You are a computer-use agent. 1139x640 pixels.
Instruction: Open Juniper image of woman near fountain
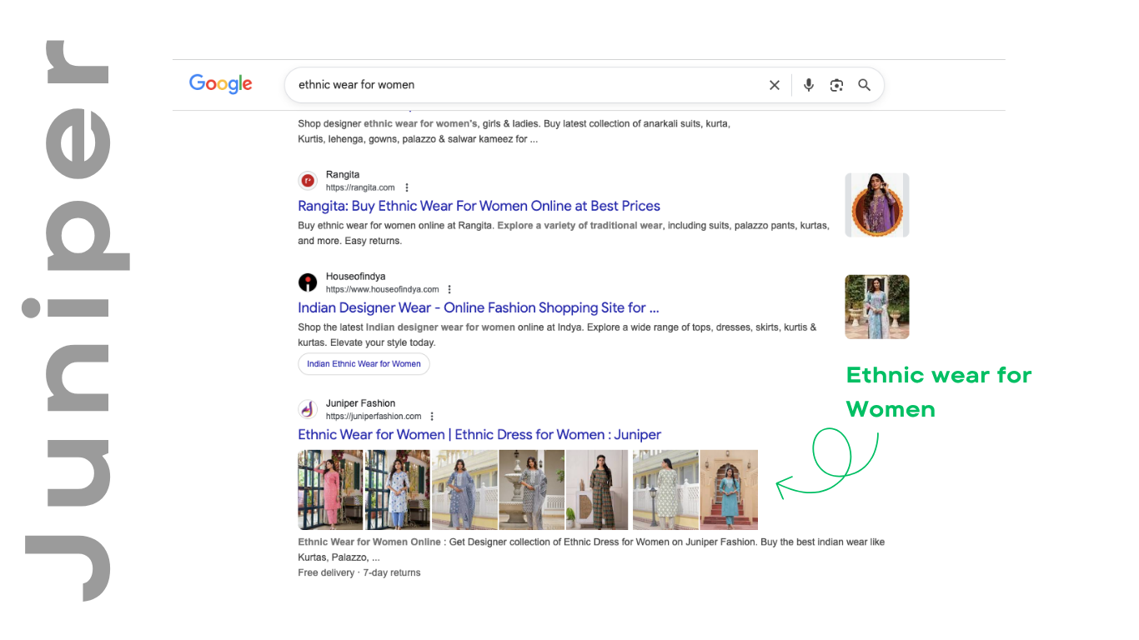click(x=532, y=490)
